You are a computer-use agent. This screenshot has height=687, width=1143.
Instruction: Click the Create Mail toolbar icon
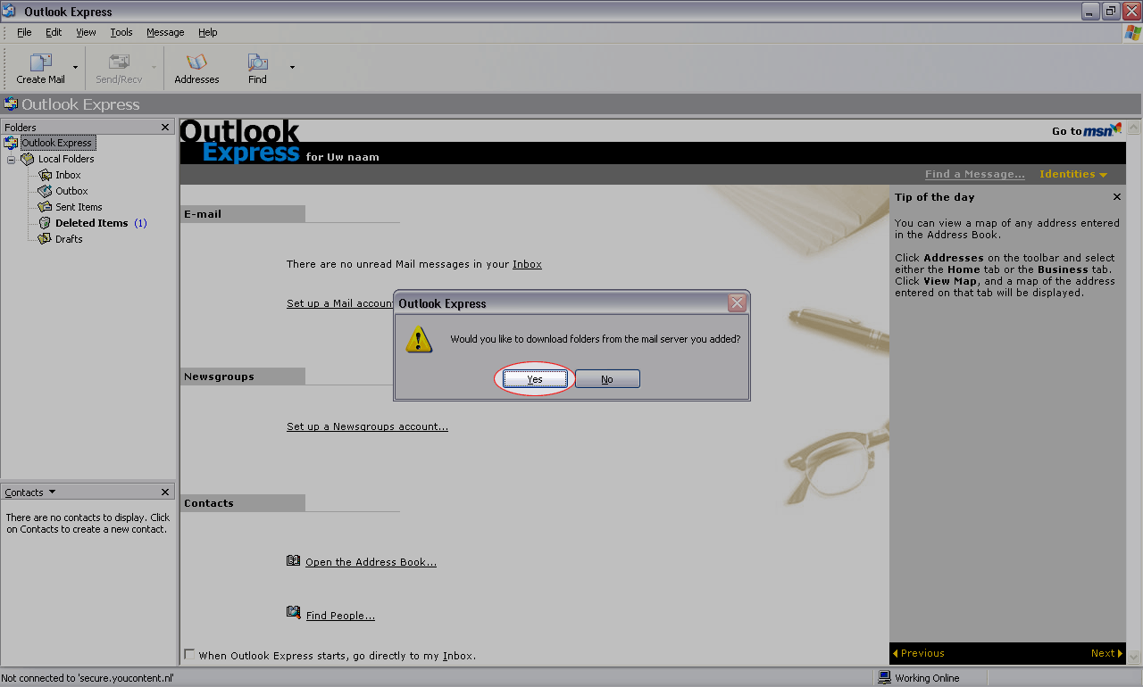[40, 63]
